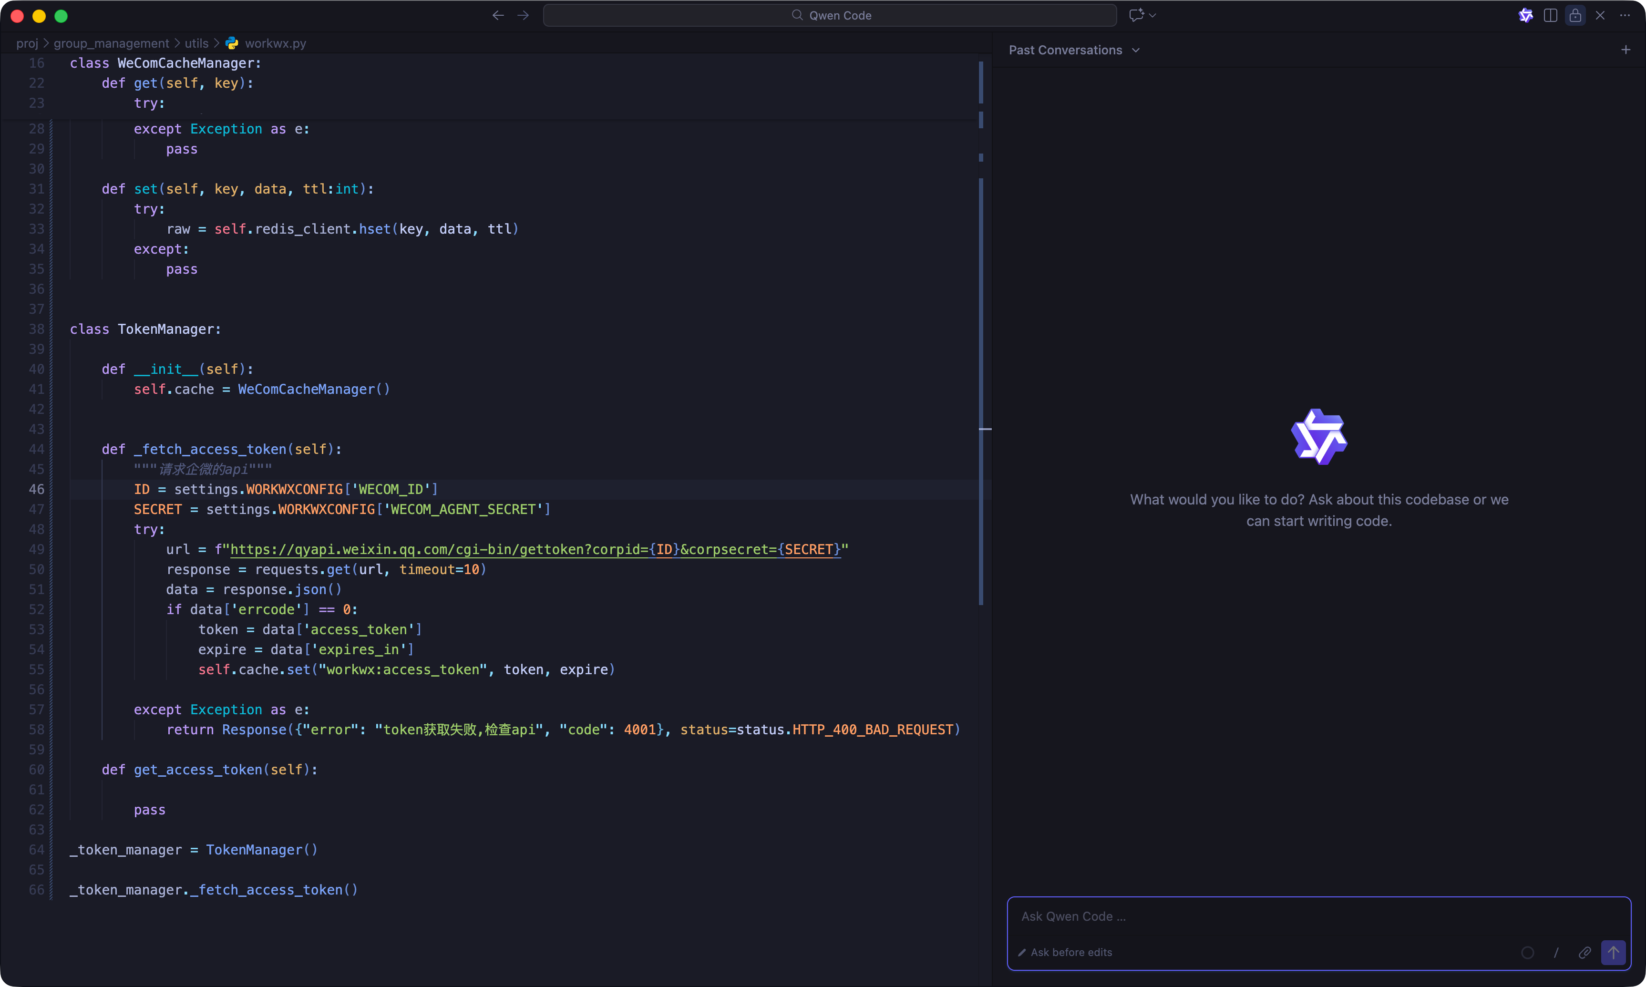The width and height of the screenshot is (1646, 987).
Task: Navigate forward with the right arrow
Action: (523, 15)
